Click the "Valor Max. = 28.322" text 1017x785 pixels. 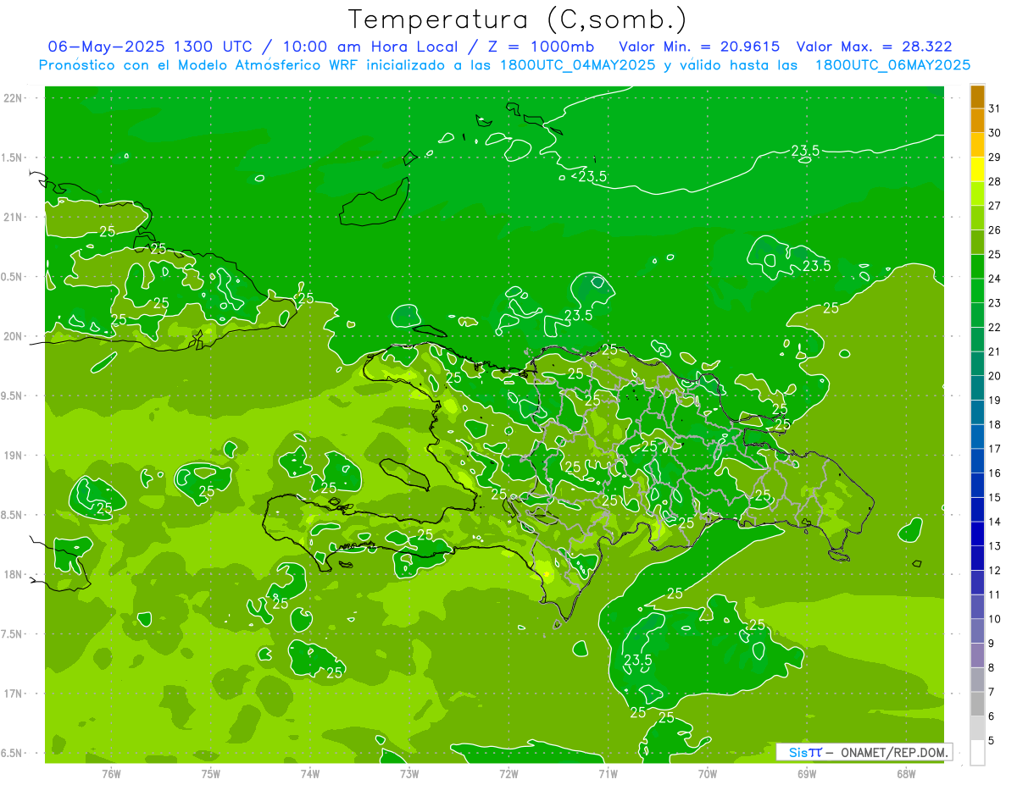[x=875, y=47]
